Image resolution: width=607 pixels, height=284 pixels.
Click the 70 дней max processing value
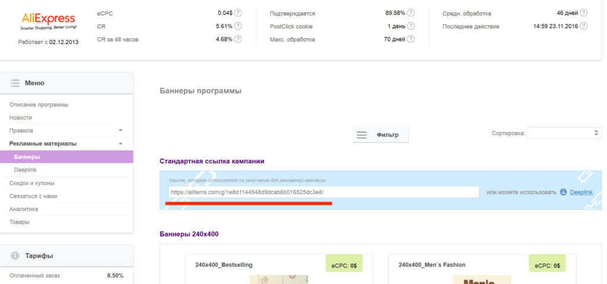coord(394,40)
